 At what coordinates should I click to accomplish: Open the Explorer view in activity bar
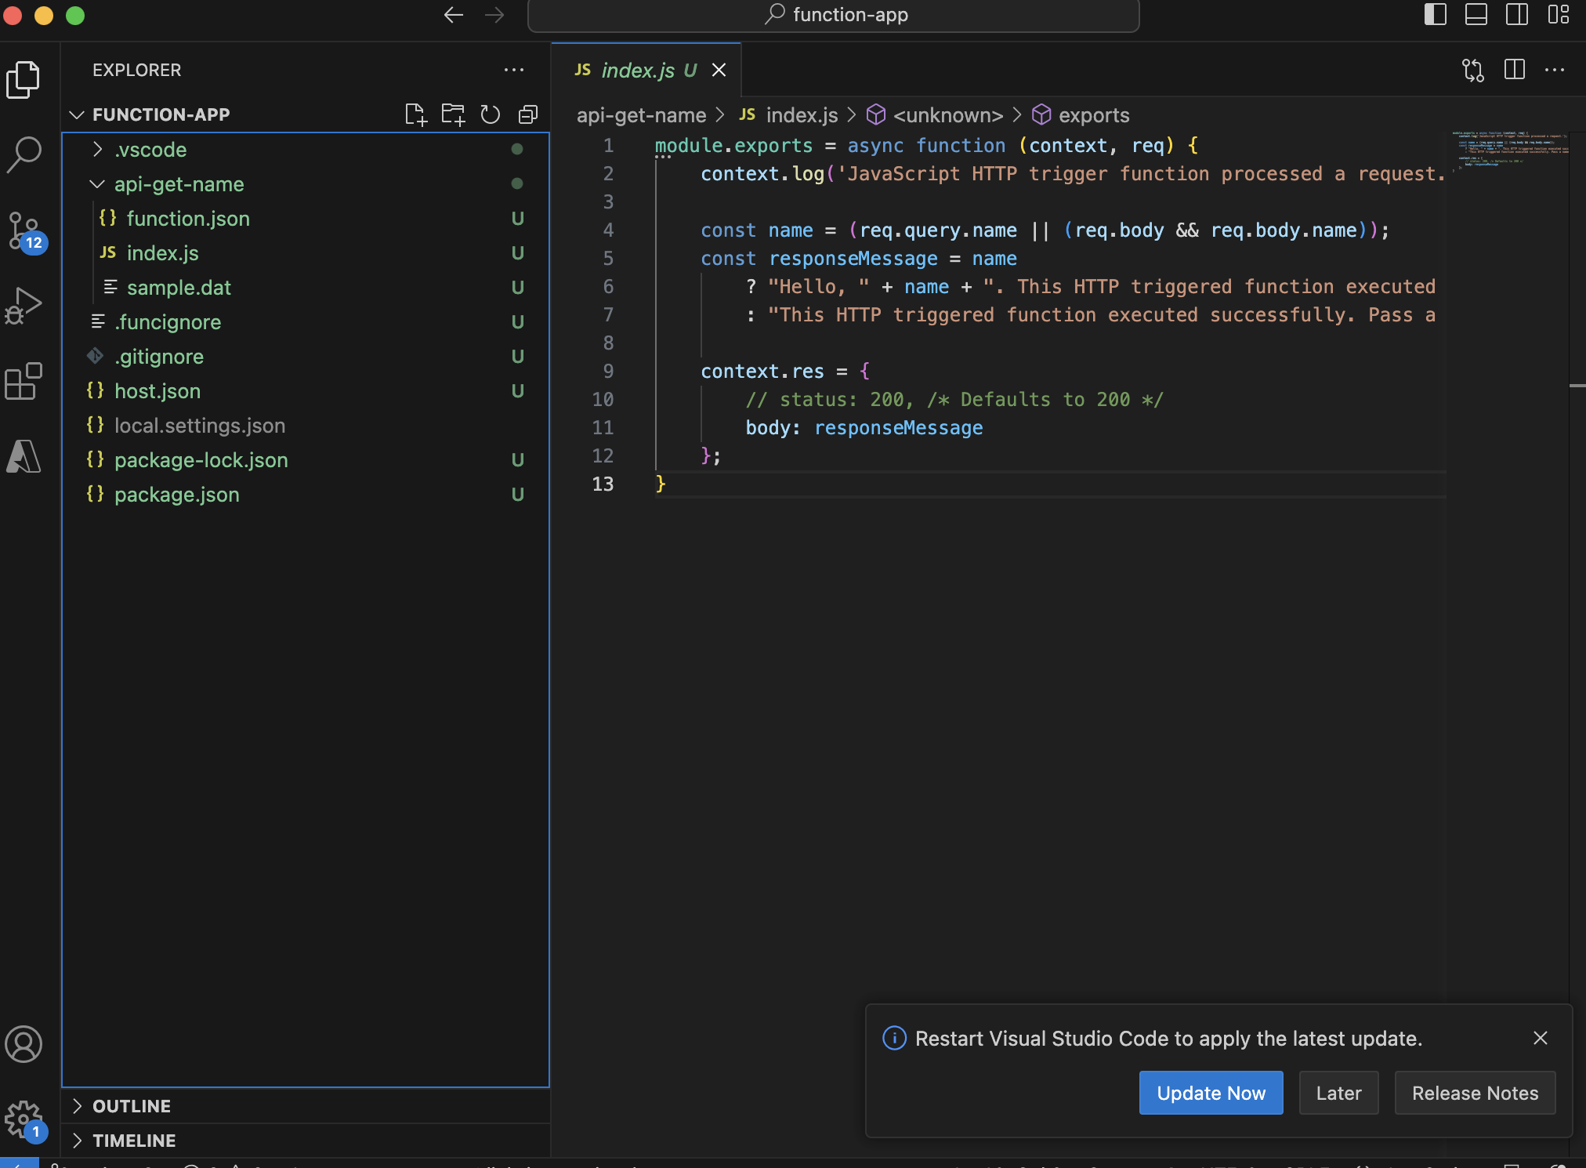coord(24,79)
